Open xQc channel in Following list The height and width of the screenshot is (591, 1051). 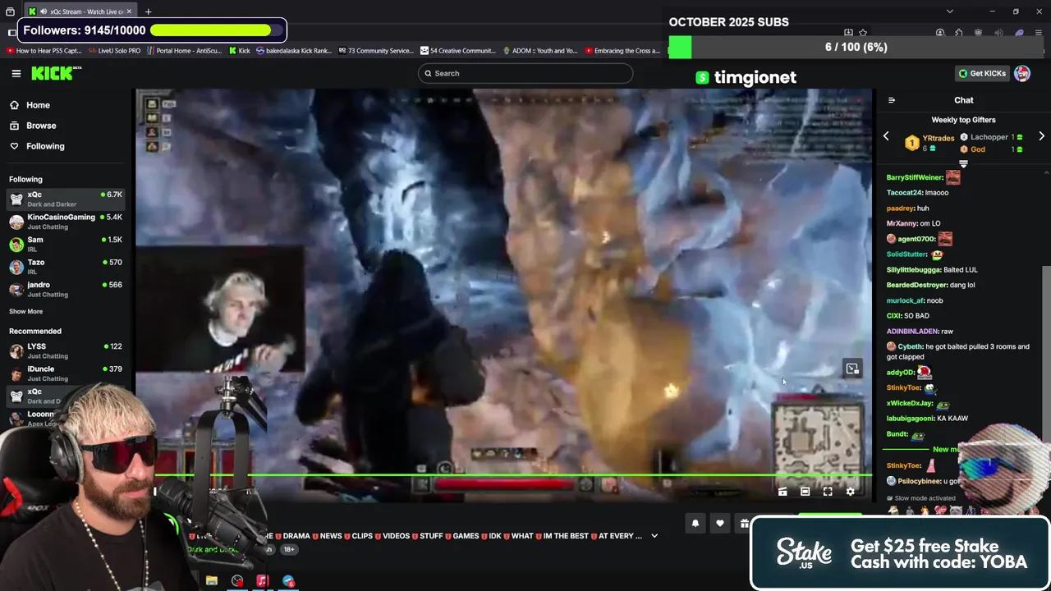pos(66,199)
